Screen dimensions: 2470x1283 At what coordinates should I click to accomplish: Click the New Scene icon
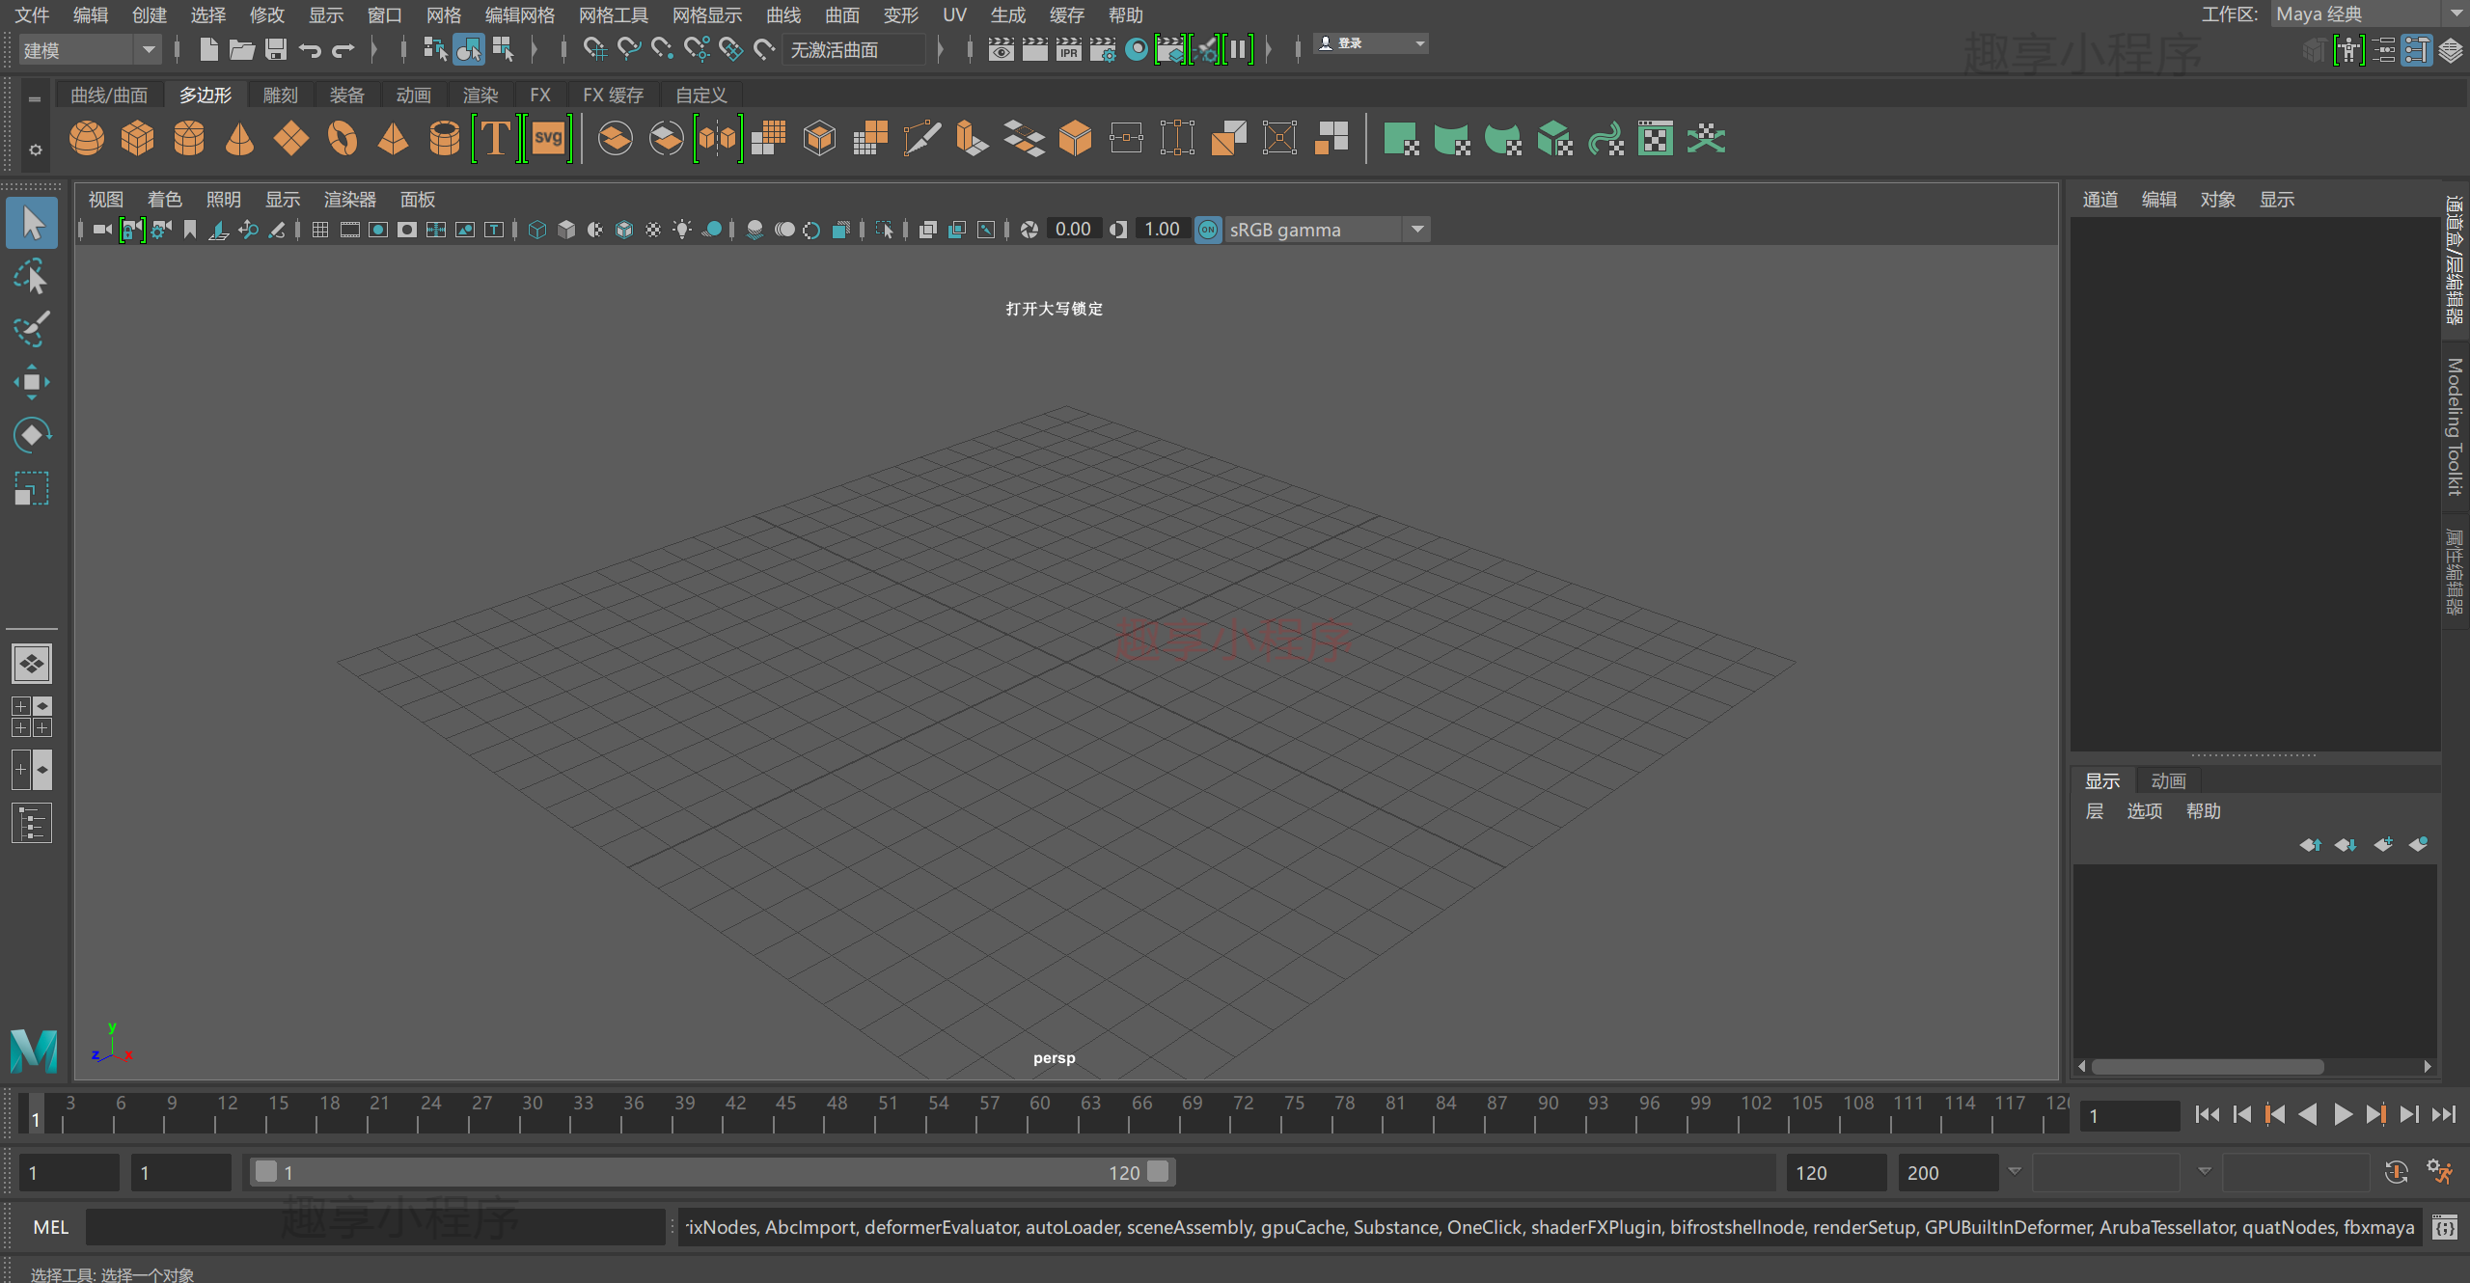tap(208, 48)
